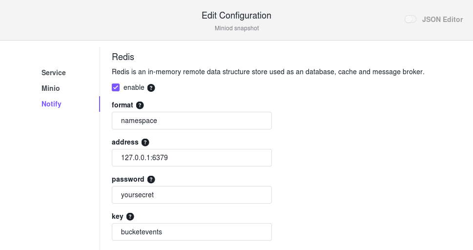Click the help icon beside format label
This screenshot has height=250, width=473.
click(x=140, y=105)
